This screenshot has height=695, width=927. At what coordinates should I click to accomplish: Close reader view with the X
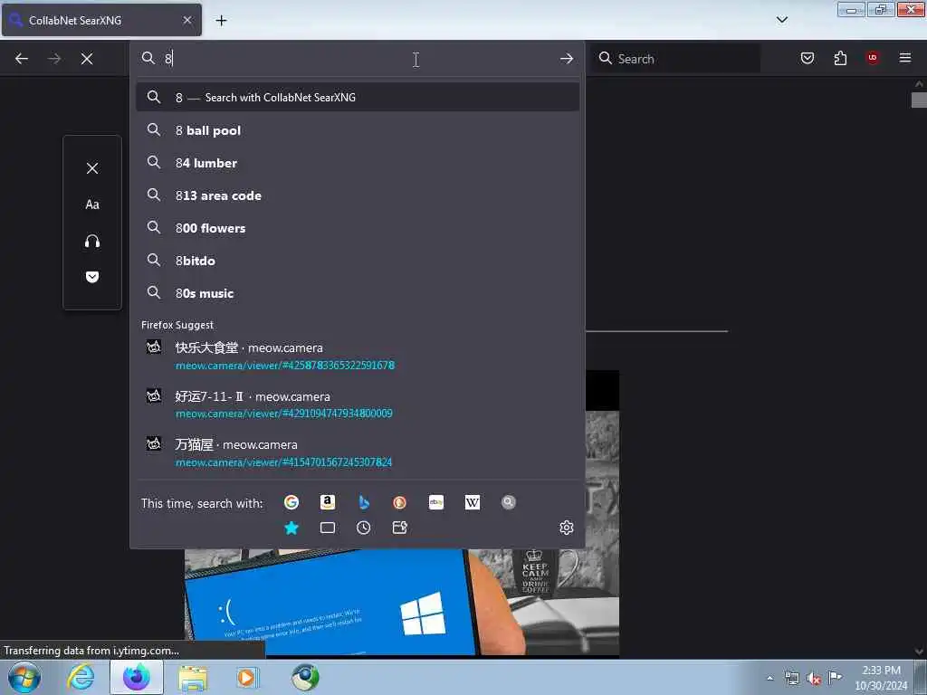pyautogui.click(x=92, y=168)
